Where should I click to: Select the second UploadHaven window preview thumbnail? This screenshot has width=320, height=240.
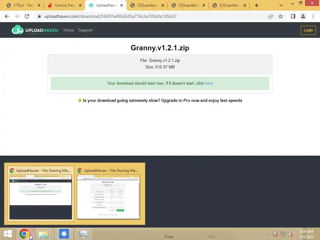pos(108,193)
